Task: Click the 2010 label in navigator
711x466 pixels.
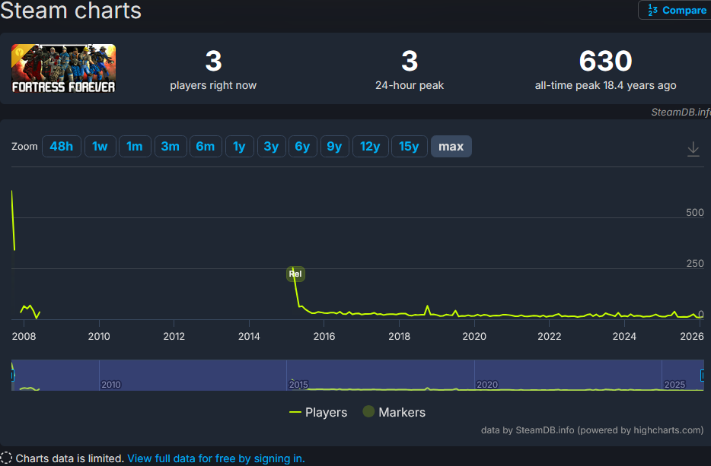Action: point(111,385)
